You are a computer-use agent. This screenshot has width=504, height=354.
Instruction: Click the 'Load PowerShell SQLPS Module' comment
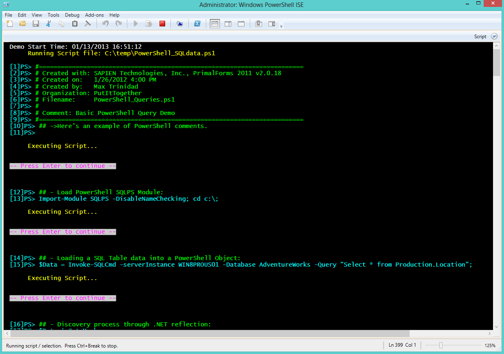[x=87, y=192]
